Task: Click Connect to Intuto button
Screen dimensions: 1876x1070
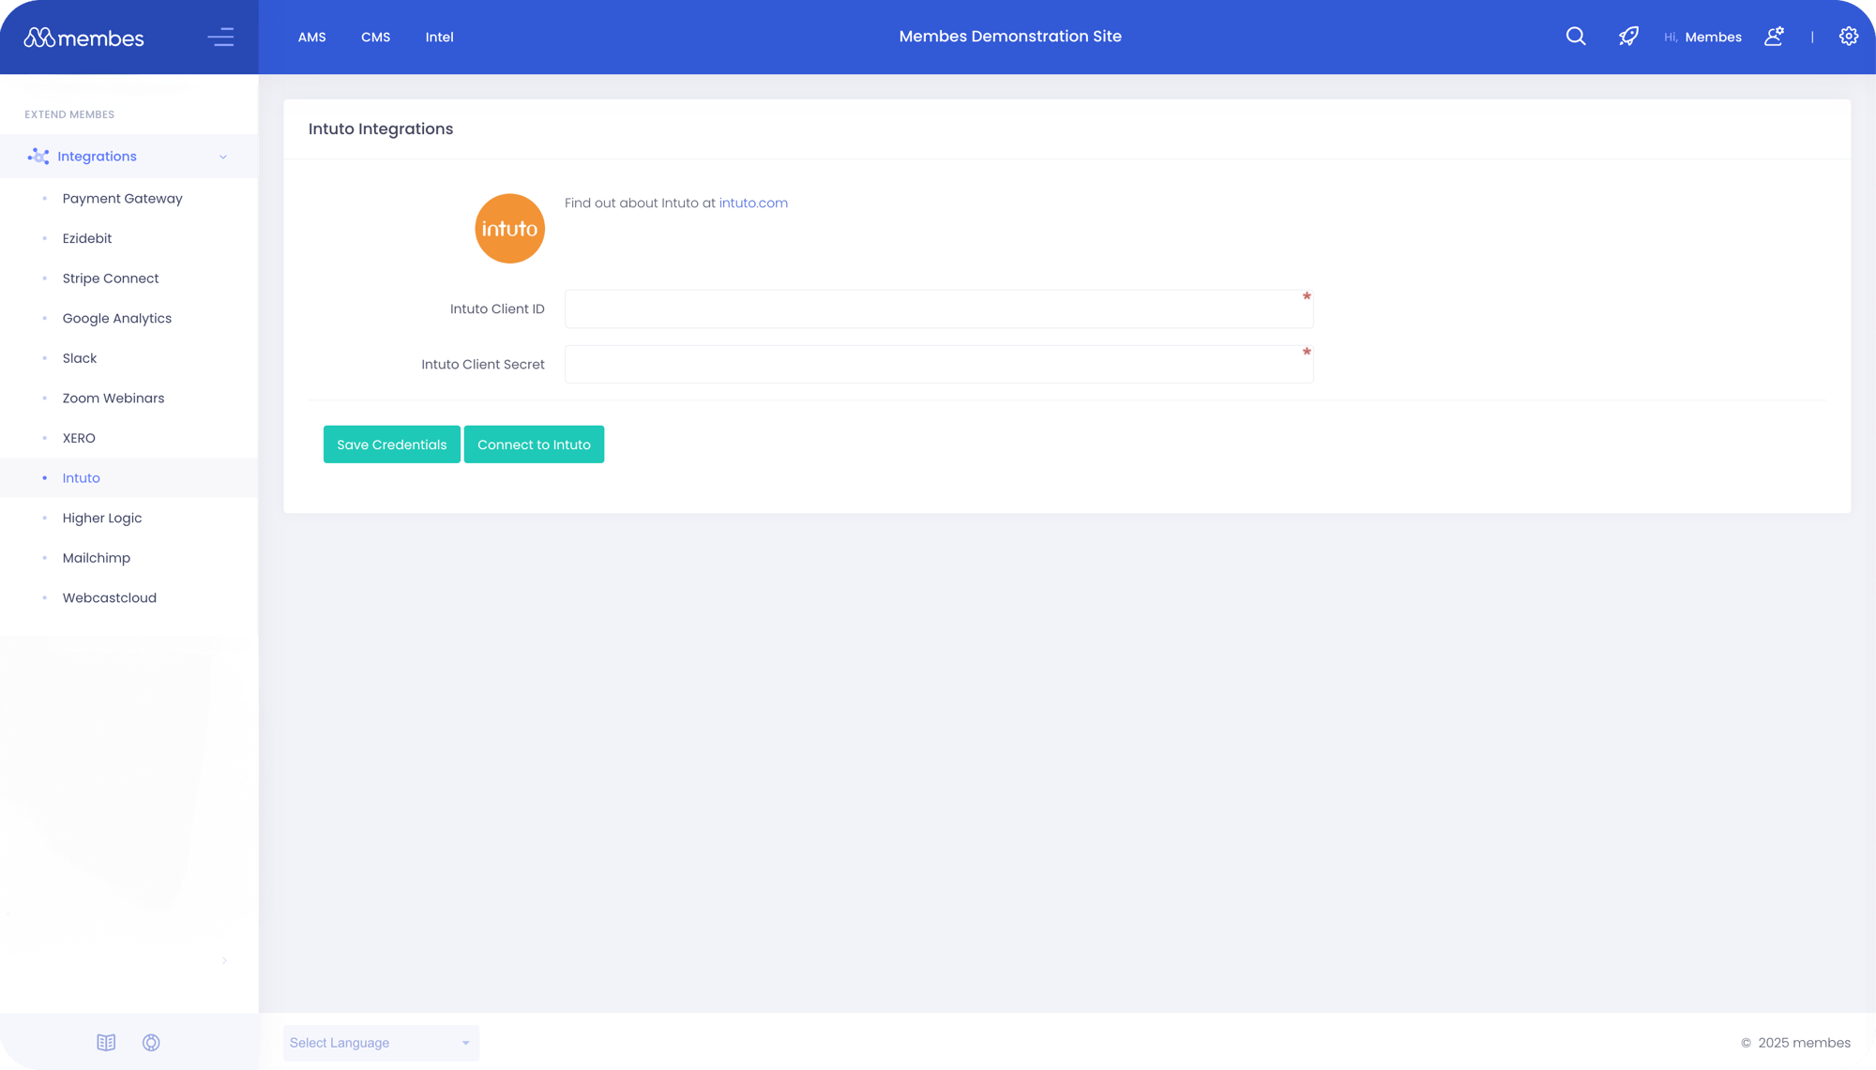Action: click(534, 445)
